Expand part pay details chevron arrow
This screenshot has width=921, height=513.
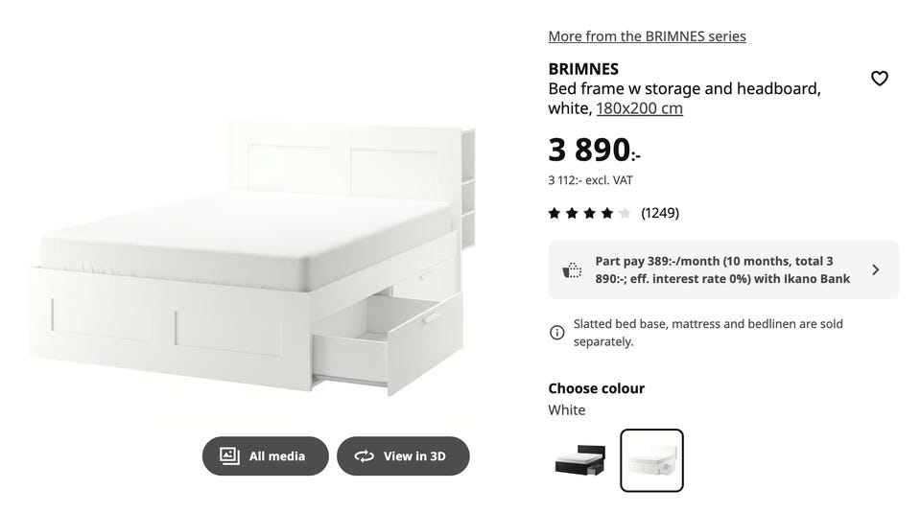pos(875,269)
